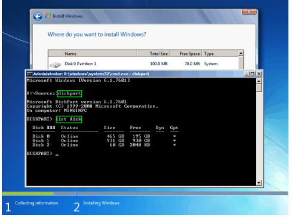The width and height of the screenshot is (292, 217).
Task: Sort partitions by Free Space column header
Action: coord(186,54)
